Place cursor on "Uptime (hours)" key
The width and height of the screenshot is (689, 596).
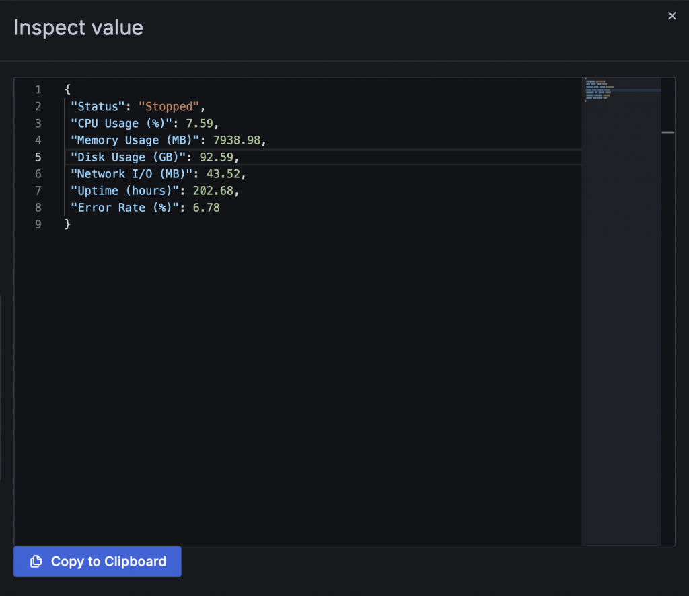124,190
